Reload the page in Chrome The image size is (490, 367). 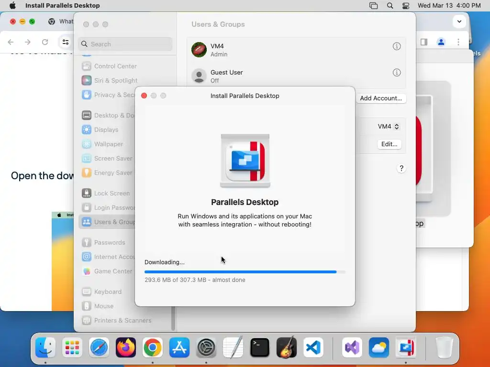pyautogui.click(x=45, y=42)
